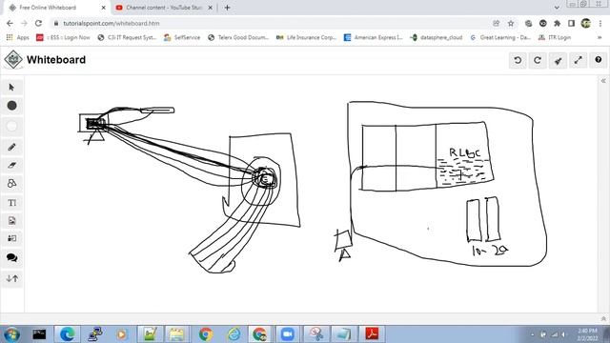Collapse the right side panel chevron
This screenshot has width=610, height=343.
pos(603,81)
